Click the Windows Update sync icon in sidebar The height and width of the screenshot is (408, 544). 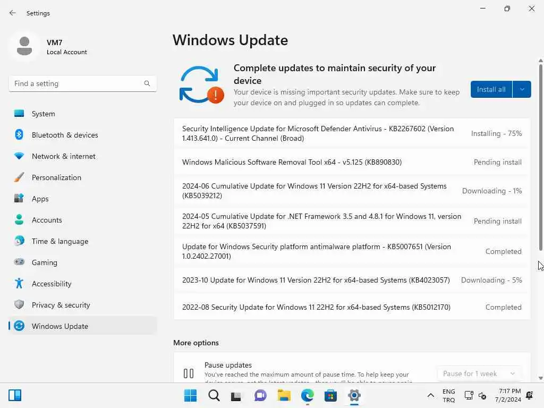pyautogui.click(x=19, y=326)
